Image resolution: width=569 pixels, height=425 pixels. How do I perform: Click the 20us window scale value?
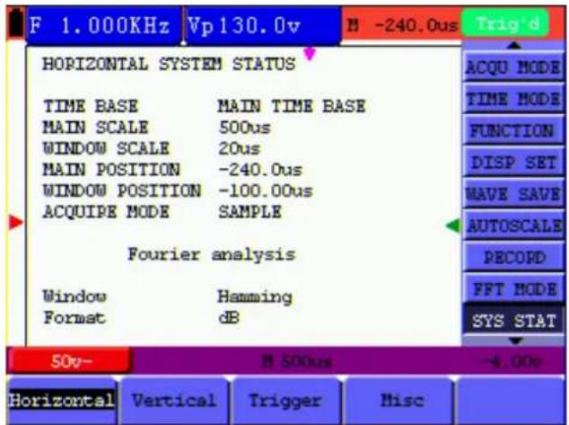click(x=239, y=148)
